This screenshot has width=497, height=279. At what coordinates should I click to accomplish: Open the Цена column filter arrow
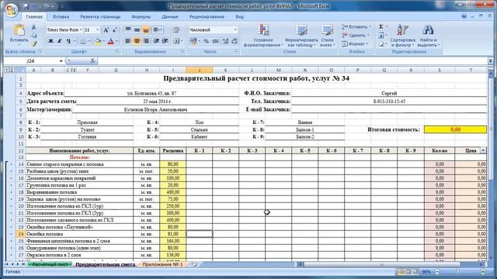point(483,150)
